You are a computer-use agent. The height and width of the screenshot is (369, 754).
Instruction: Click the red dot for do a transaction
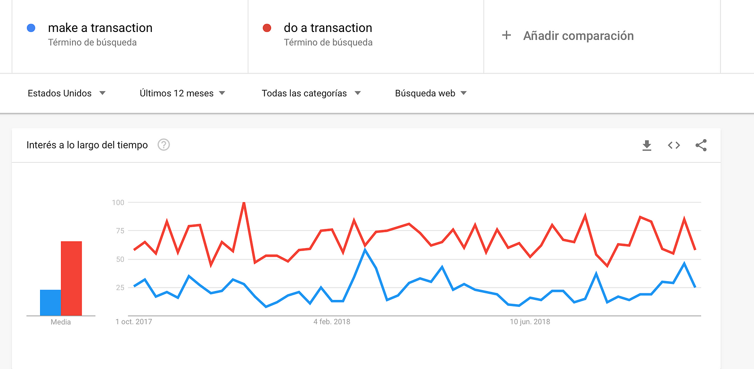click(x=267, y=28)
